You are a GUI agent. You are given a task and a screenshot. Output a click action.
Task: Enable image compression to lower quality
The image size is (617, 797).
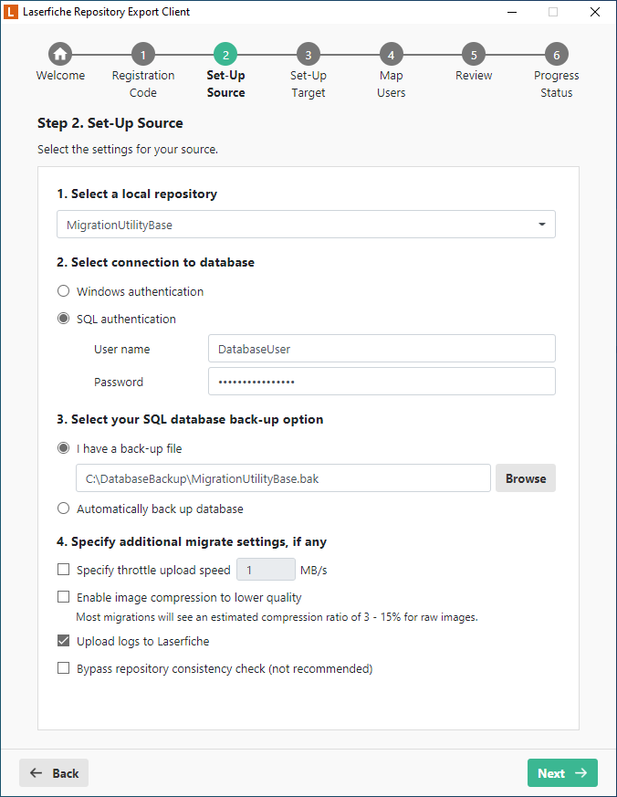(x=63, y=596)
